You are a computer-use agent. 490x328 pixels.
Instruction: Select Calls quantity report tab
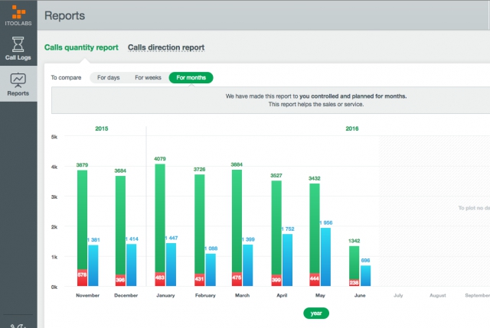[81, 47]
